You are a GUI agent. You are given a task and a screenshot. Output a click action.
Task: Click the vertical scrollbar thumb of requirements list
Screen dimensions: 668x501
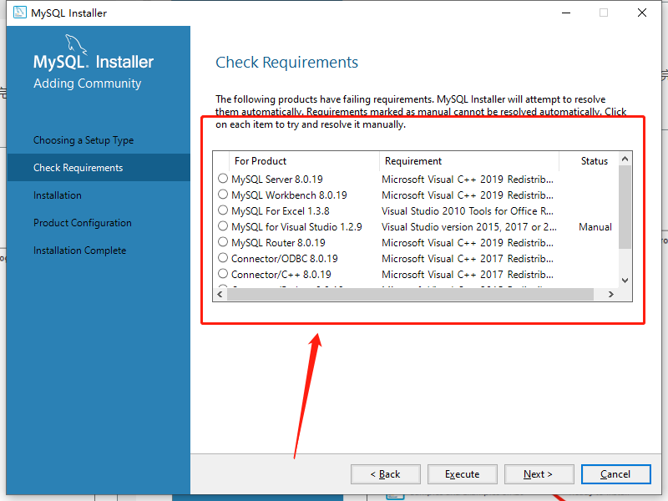(x=625, y=207)
